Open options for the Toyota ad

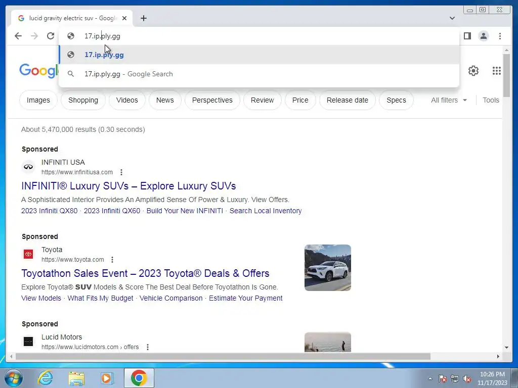click(x=112, y=260)
